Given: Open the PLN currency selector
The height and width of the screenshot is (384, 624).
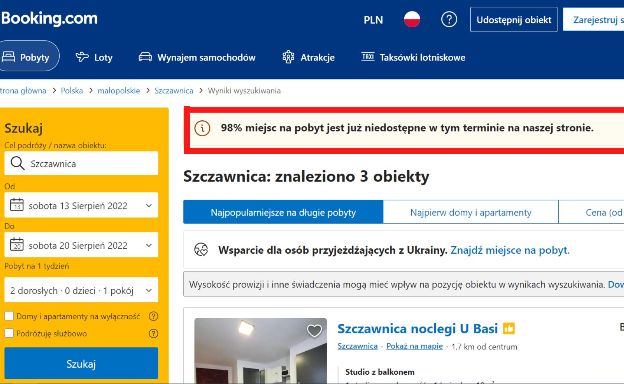Looking at the screenshot, I should [x=373, y=20].
